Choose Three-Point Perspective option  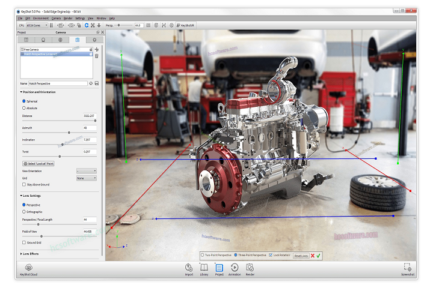[236, 255]
